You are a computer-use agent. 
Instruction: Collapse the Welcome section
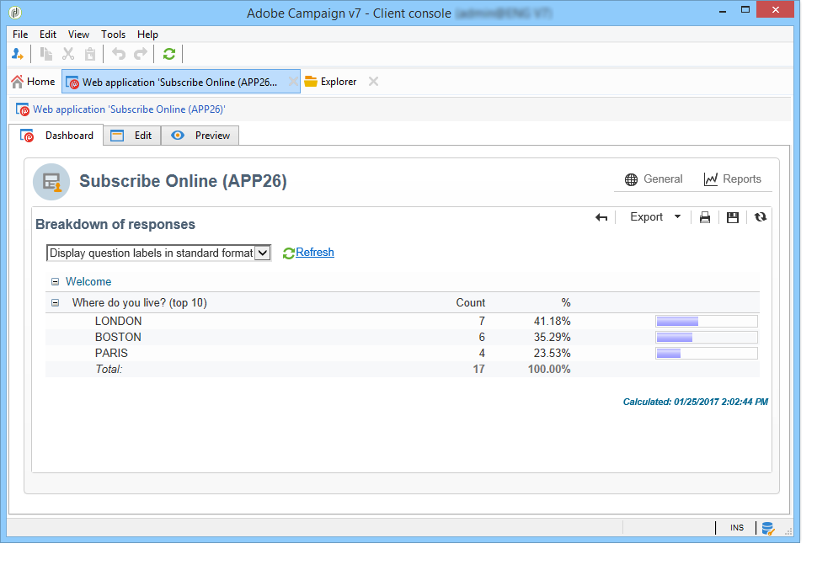point(56,282)
